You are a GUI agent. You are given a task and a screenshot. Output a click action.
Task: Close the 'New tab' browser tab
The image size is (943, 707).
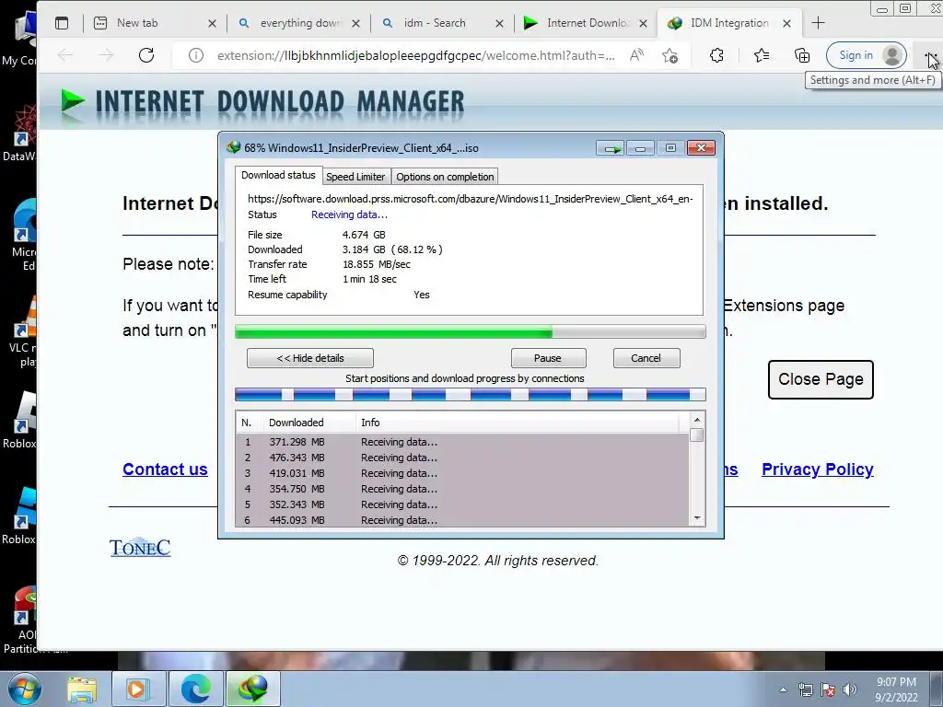[x=212, y=23]
